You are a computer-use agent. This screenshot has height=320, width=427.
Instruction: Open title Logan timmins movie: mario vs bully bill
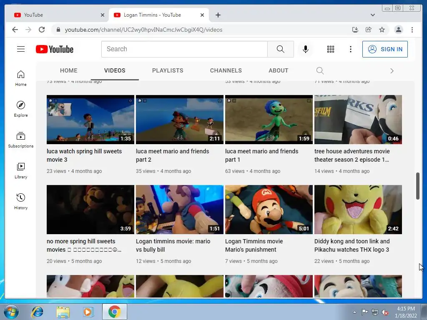pyautogui.click(x=173, y=245)
